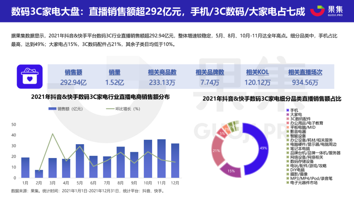Select the 摄影/摄像 legend entry
The height and width of the screenshot is (199, 354).
pyautogui.click(x=297, y=174)
